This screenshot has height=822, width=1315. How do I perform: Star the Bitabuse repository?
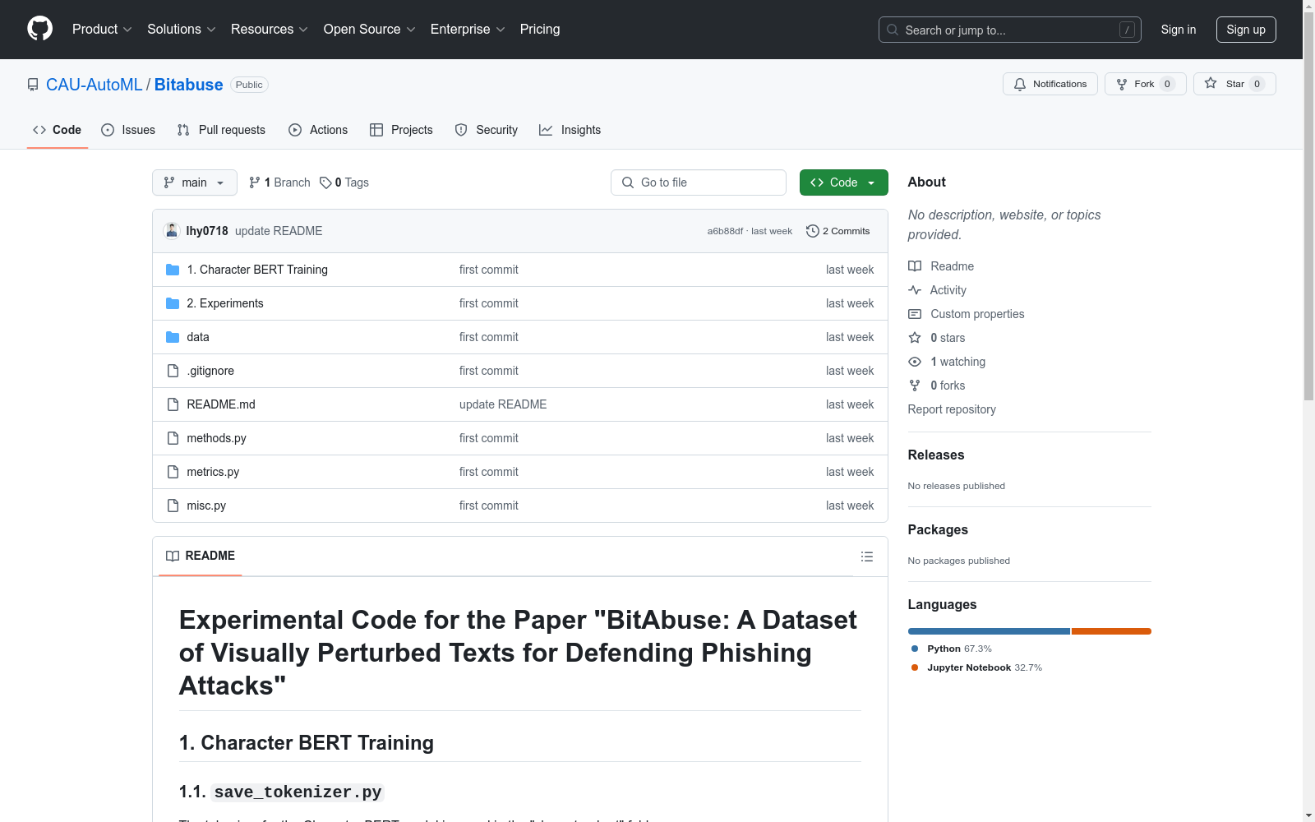[x=1234, y=84]
